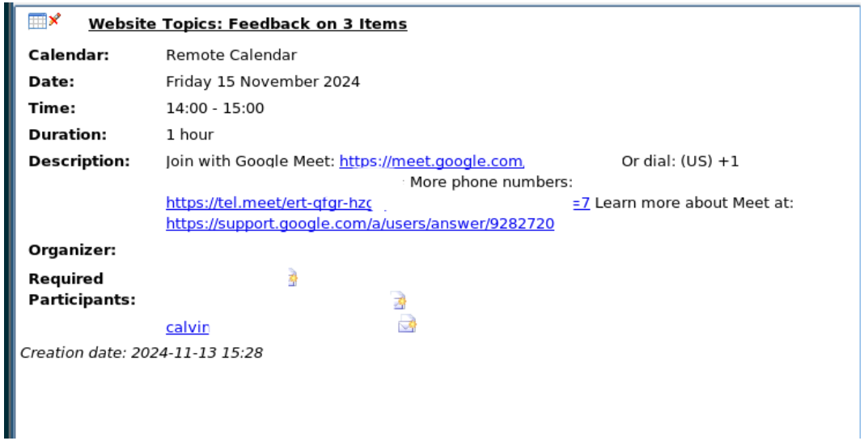Open the tel.meet phone numbers link
864x445 pixels.
(269, 204)
